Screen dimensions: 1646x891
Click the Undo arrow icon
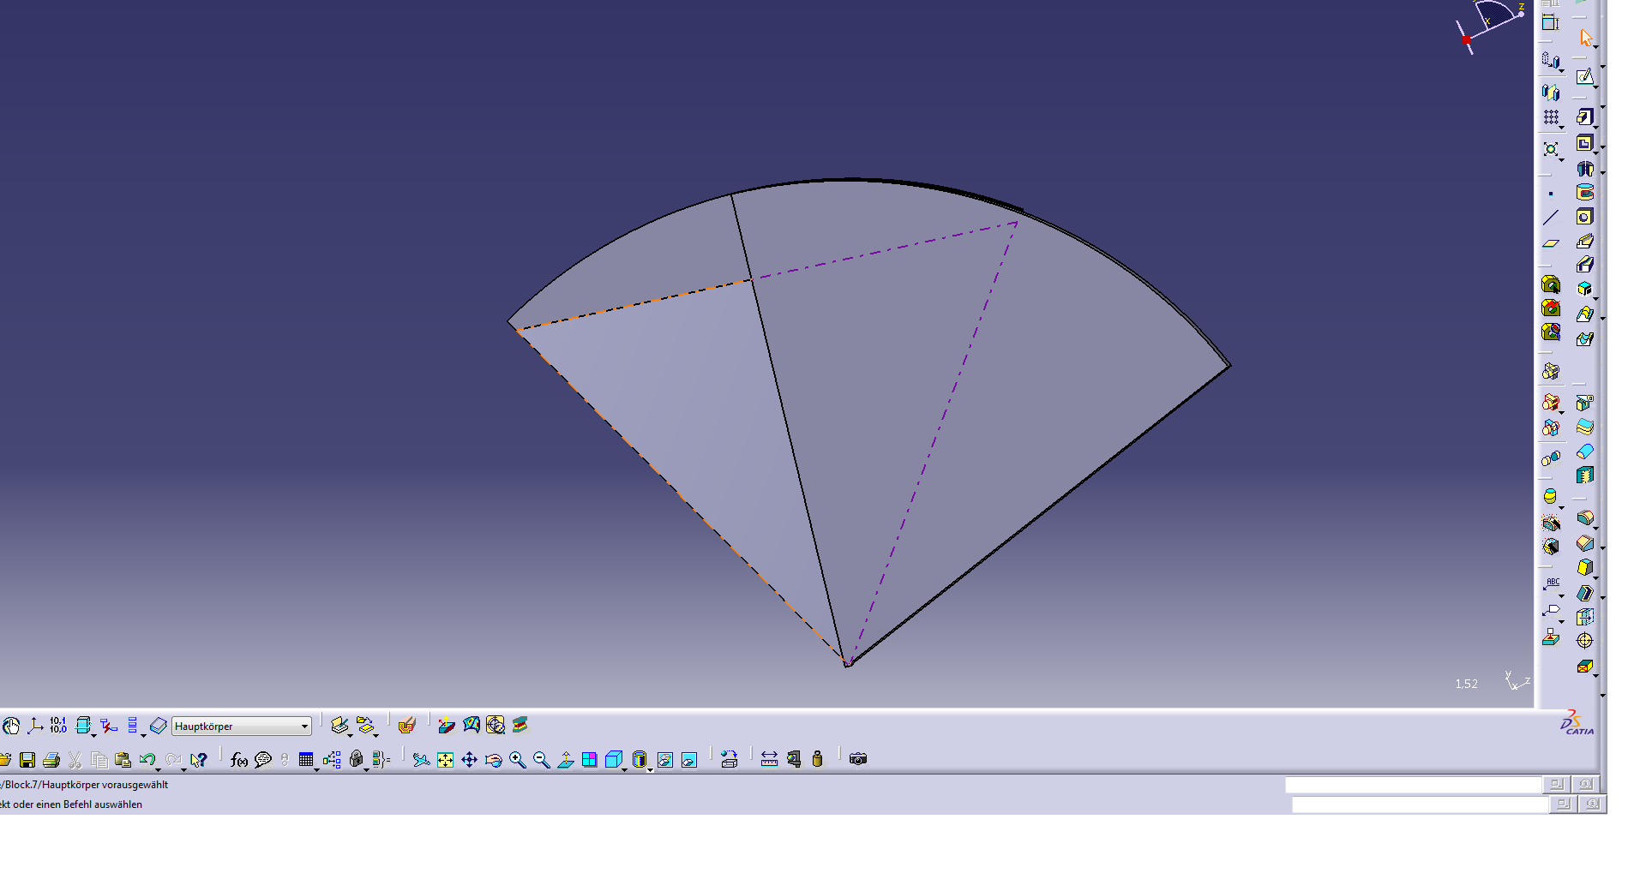(147, 760)
